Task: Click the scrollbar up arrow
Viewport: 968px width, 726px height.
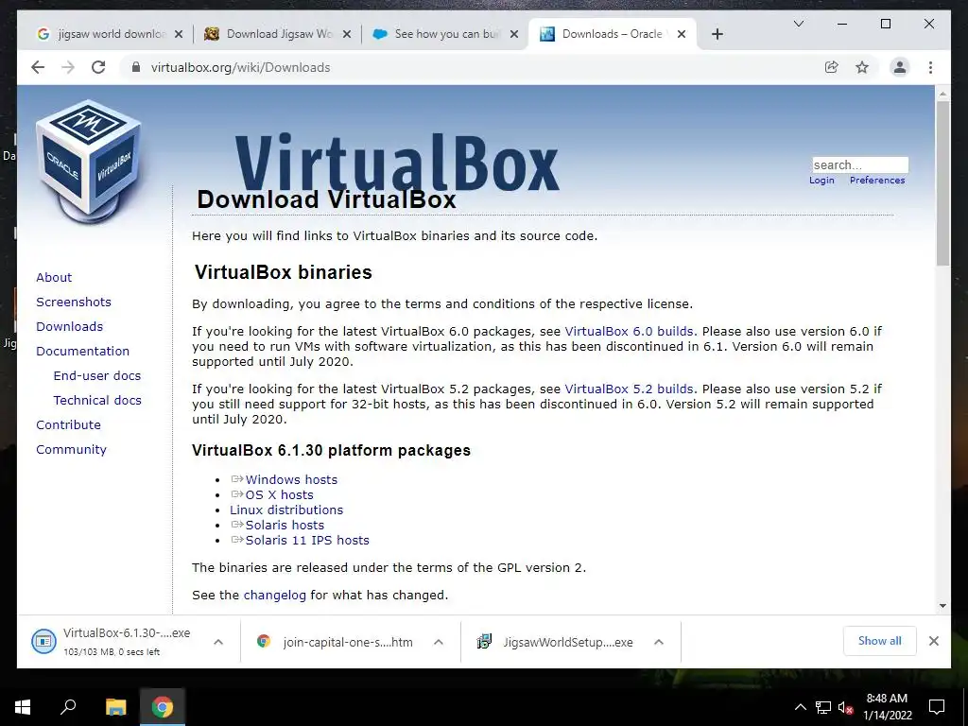Action: (942, 94)
